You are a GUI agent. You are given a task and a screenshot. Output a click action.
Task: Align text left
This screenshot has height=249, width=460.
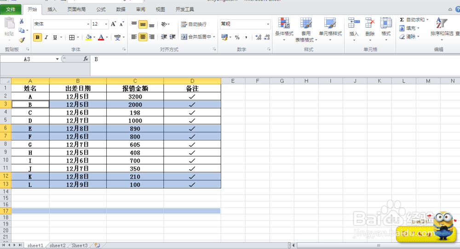tap(134, 37)
